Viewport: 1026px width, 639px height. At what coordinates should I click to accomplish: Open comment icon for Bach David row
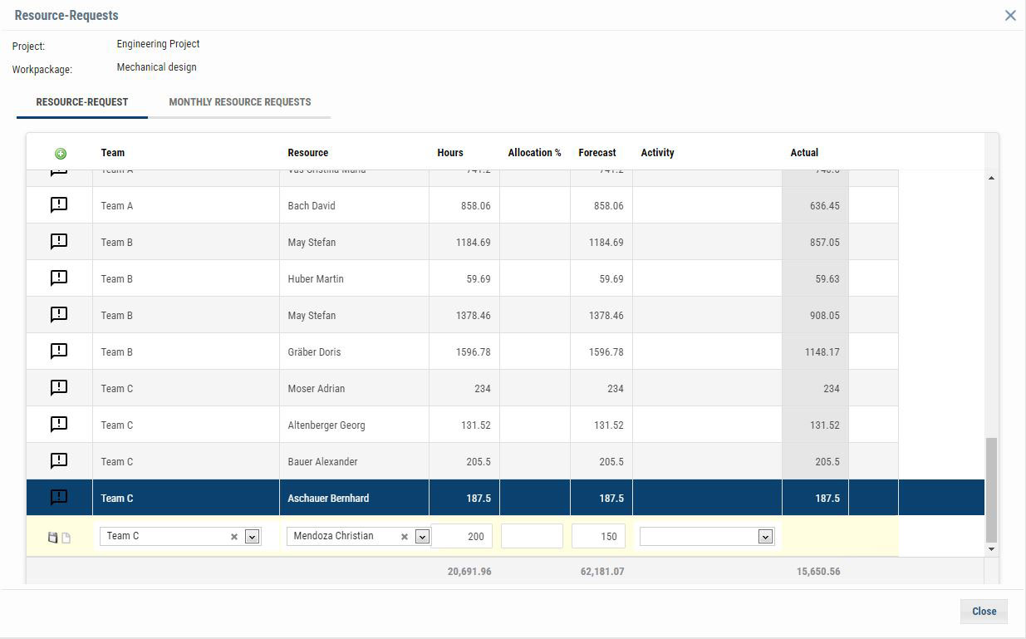(59, 205)
